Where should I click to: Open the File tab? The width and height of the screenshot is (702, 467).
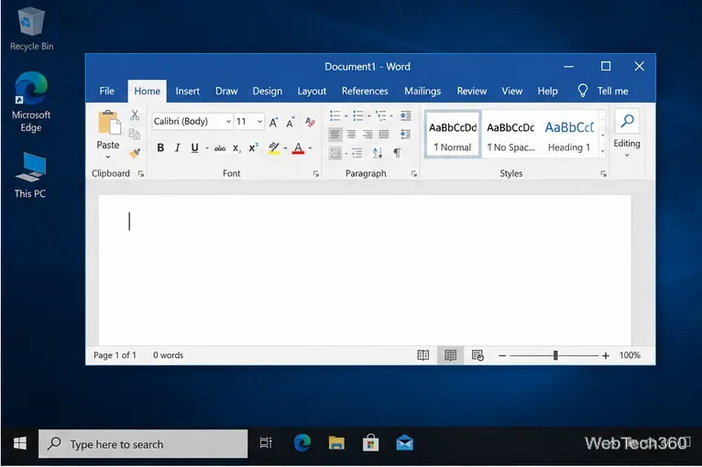pyautogui.click(x=106, y=91)
